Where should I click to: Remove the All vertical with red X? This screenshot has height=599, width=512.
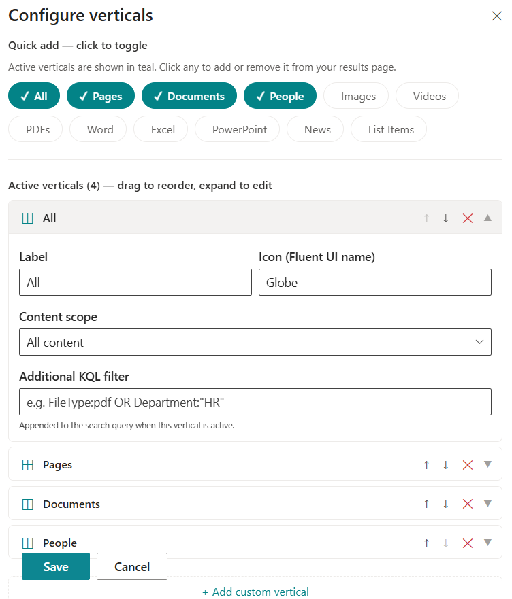tap(468, 218)
